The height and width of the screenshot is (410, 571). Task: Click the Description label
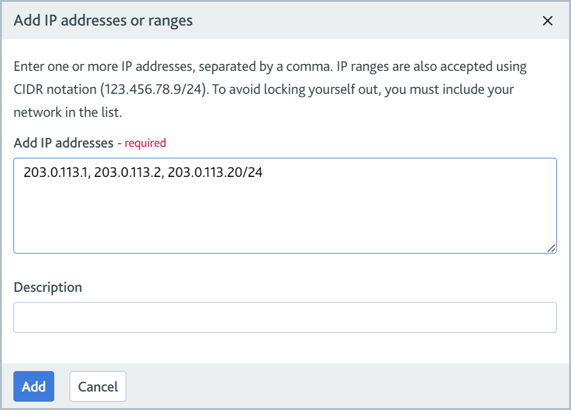pos(47,287)
